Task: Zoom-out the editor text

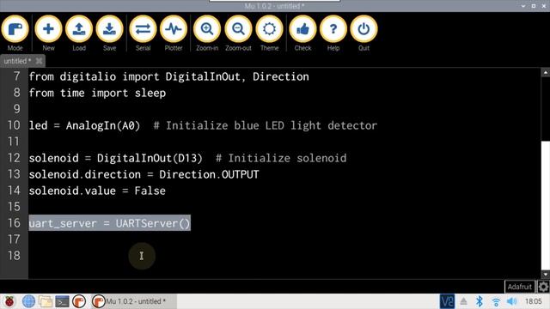Action: tap(238, 33)
